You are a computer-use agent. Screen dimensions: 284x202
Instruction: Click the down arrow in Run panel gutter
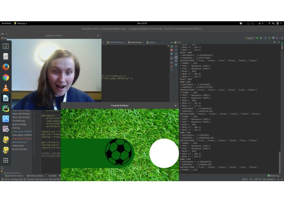(x=176, y=50)
